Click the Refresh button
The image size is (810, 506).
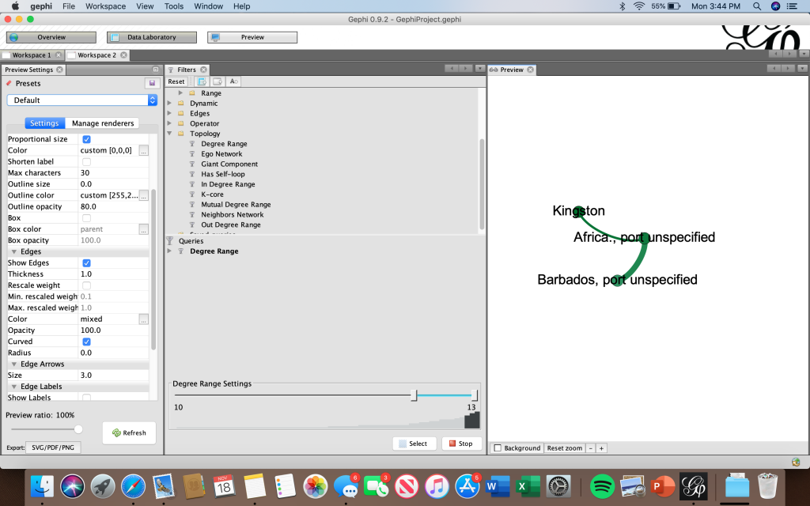pos(129,432)
